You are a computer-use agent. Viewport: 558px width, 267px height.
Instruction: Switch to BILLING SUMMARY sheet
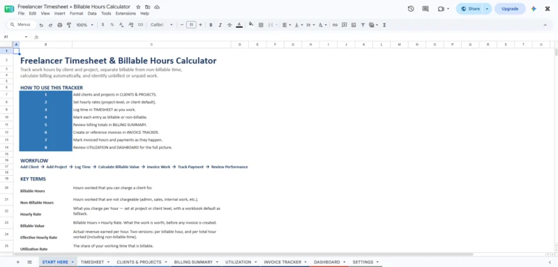[193, 262]
